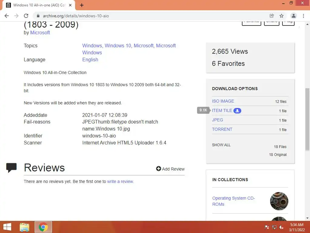This screenshot has height=233, width=310.
Task: Share this page icon in address bar
Action: click(272, 16)
